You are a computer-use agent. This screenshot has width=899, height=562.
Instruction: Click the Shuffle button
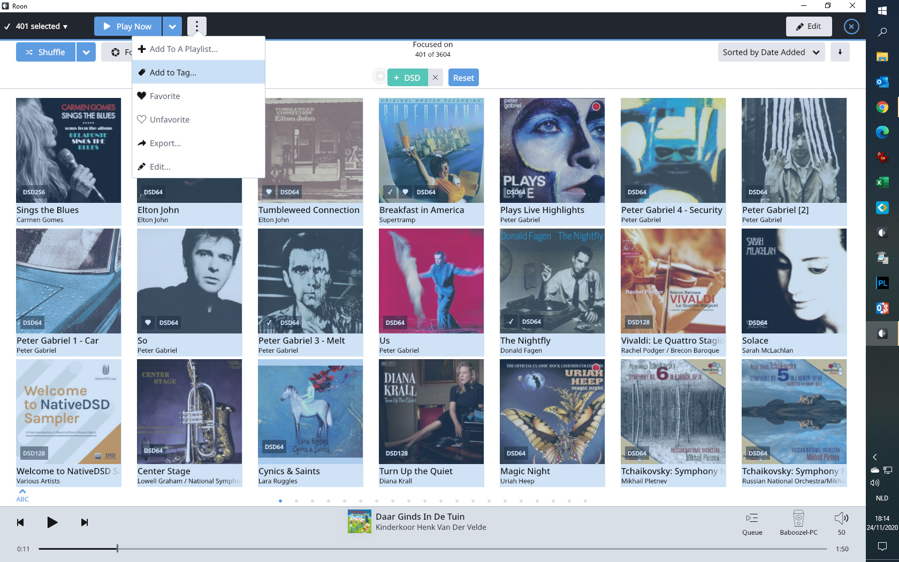pos(45,52)
